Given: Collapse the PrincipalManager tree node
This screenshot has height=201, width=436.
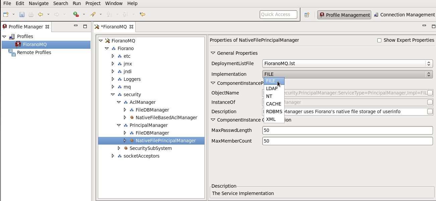Looking at the screenshot, I should coord(119,125).
